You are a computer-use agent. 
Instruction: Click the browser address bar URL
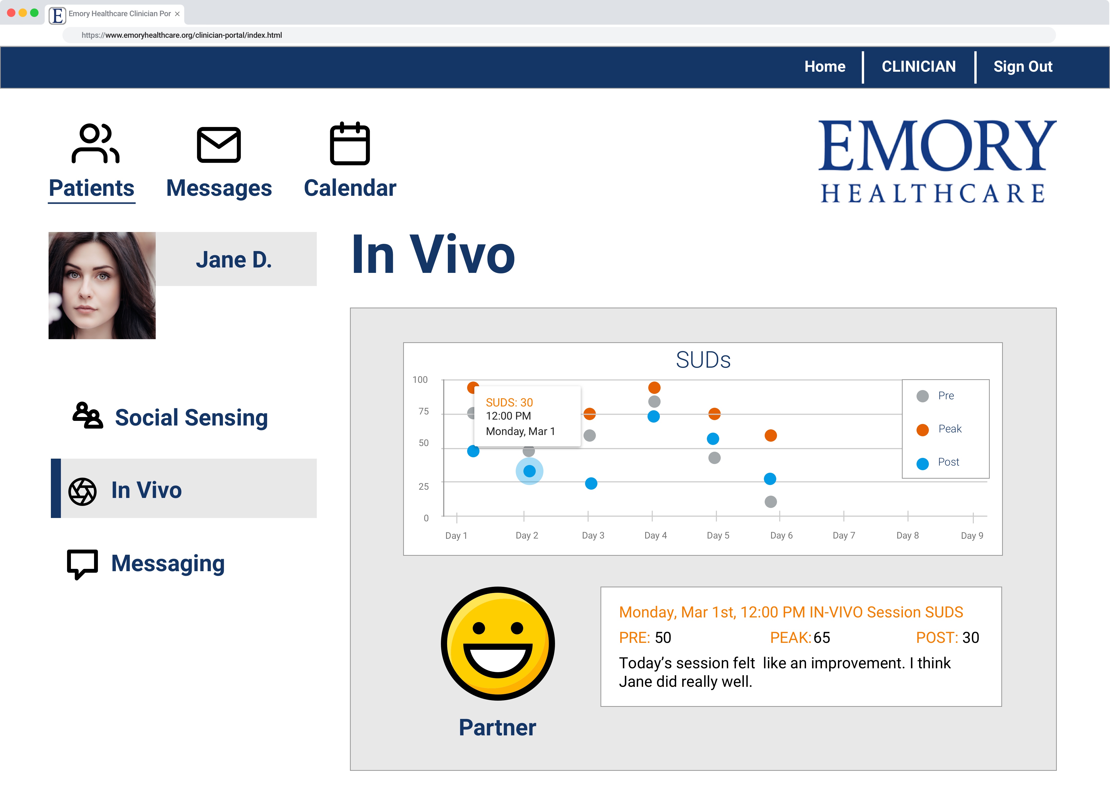pyautogui.click(x=182, y=35)
